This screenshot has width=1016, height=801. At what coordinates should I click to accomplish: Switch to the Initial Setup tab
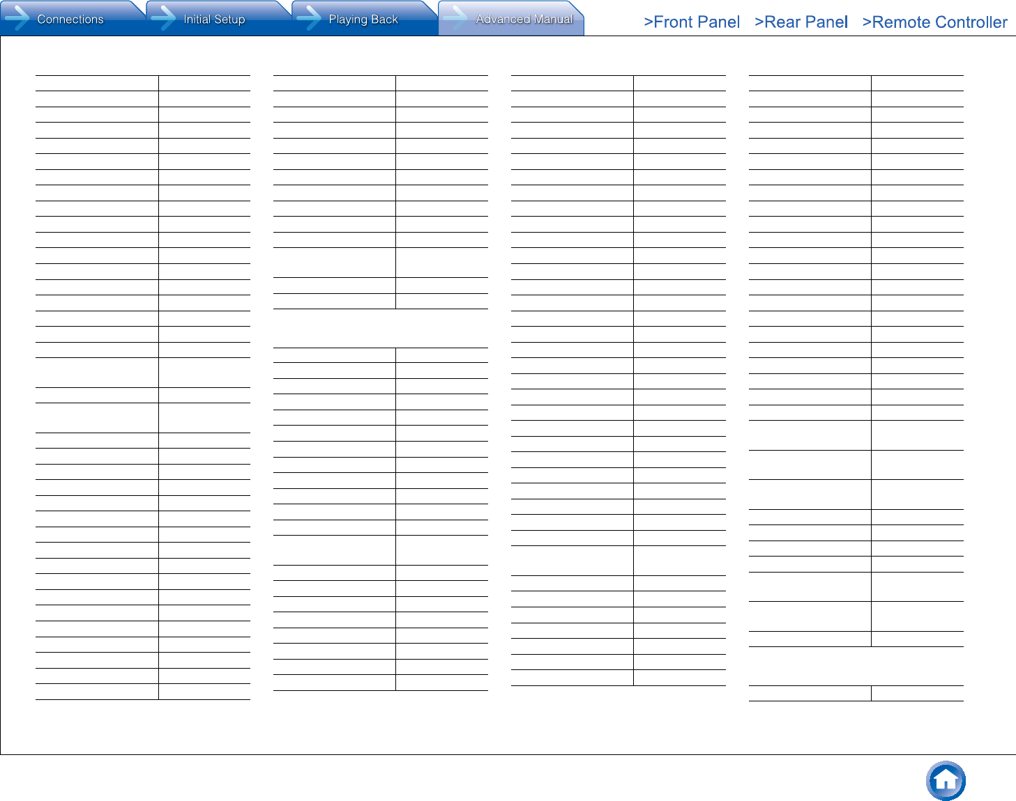click(218, 19)
